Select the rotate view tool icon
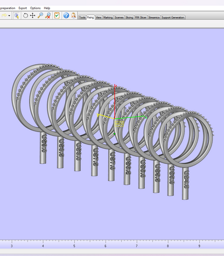This screenshot has height=256, width=224. pyautogui.click(x=25, y=16)
